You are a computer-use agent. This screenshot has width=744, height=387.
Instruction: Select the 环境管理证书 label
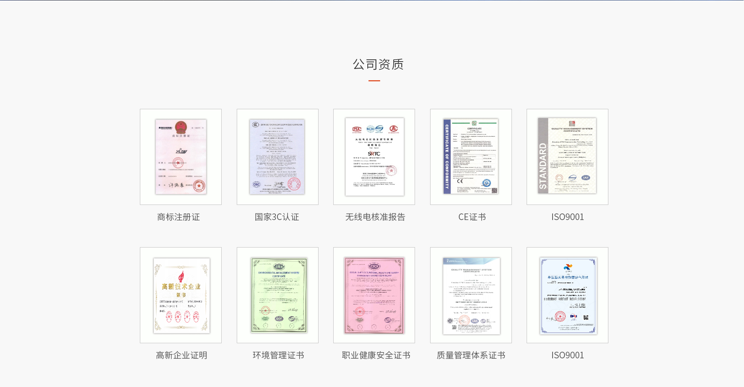click(x=278, y=355)
